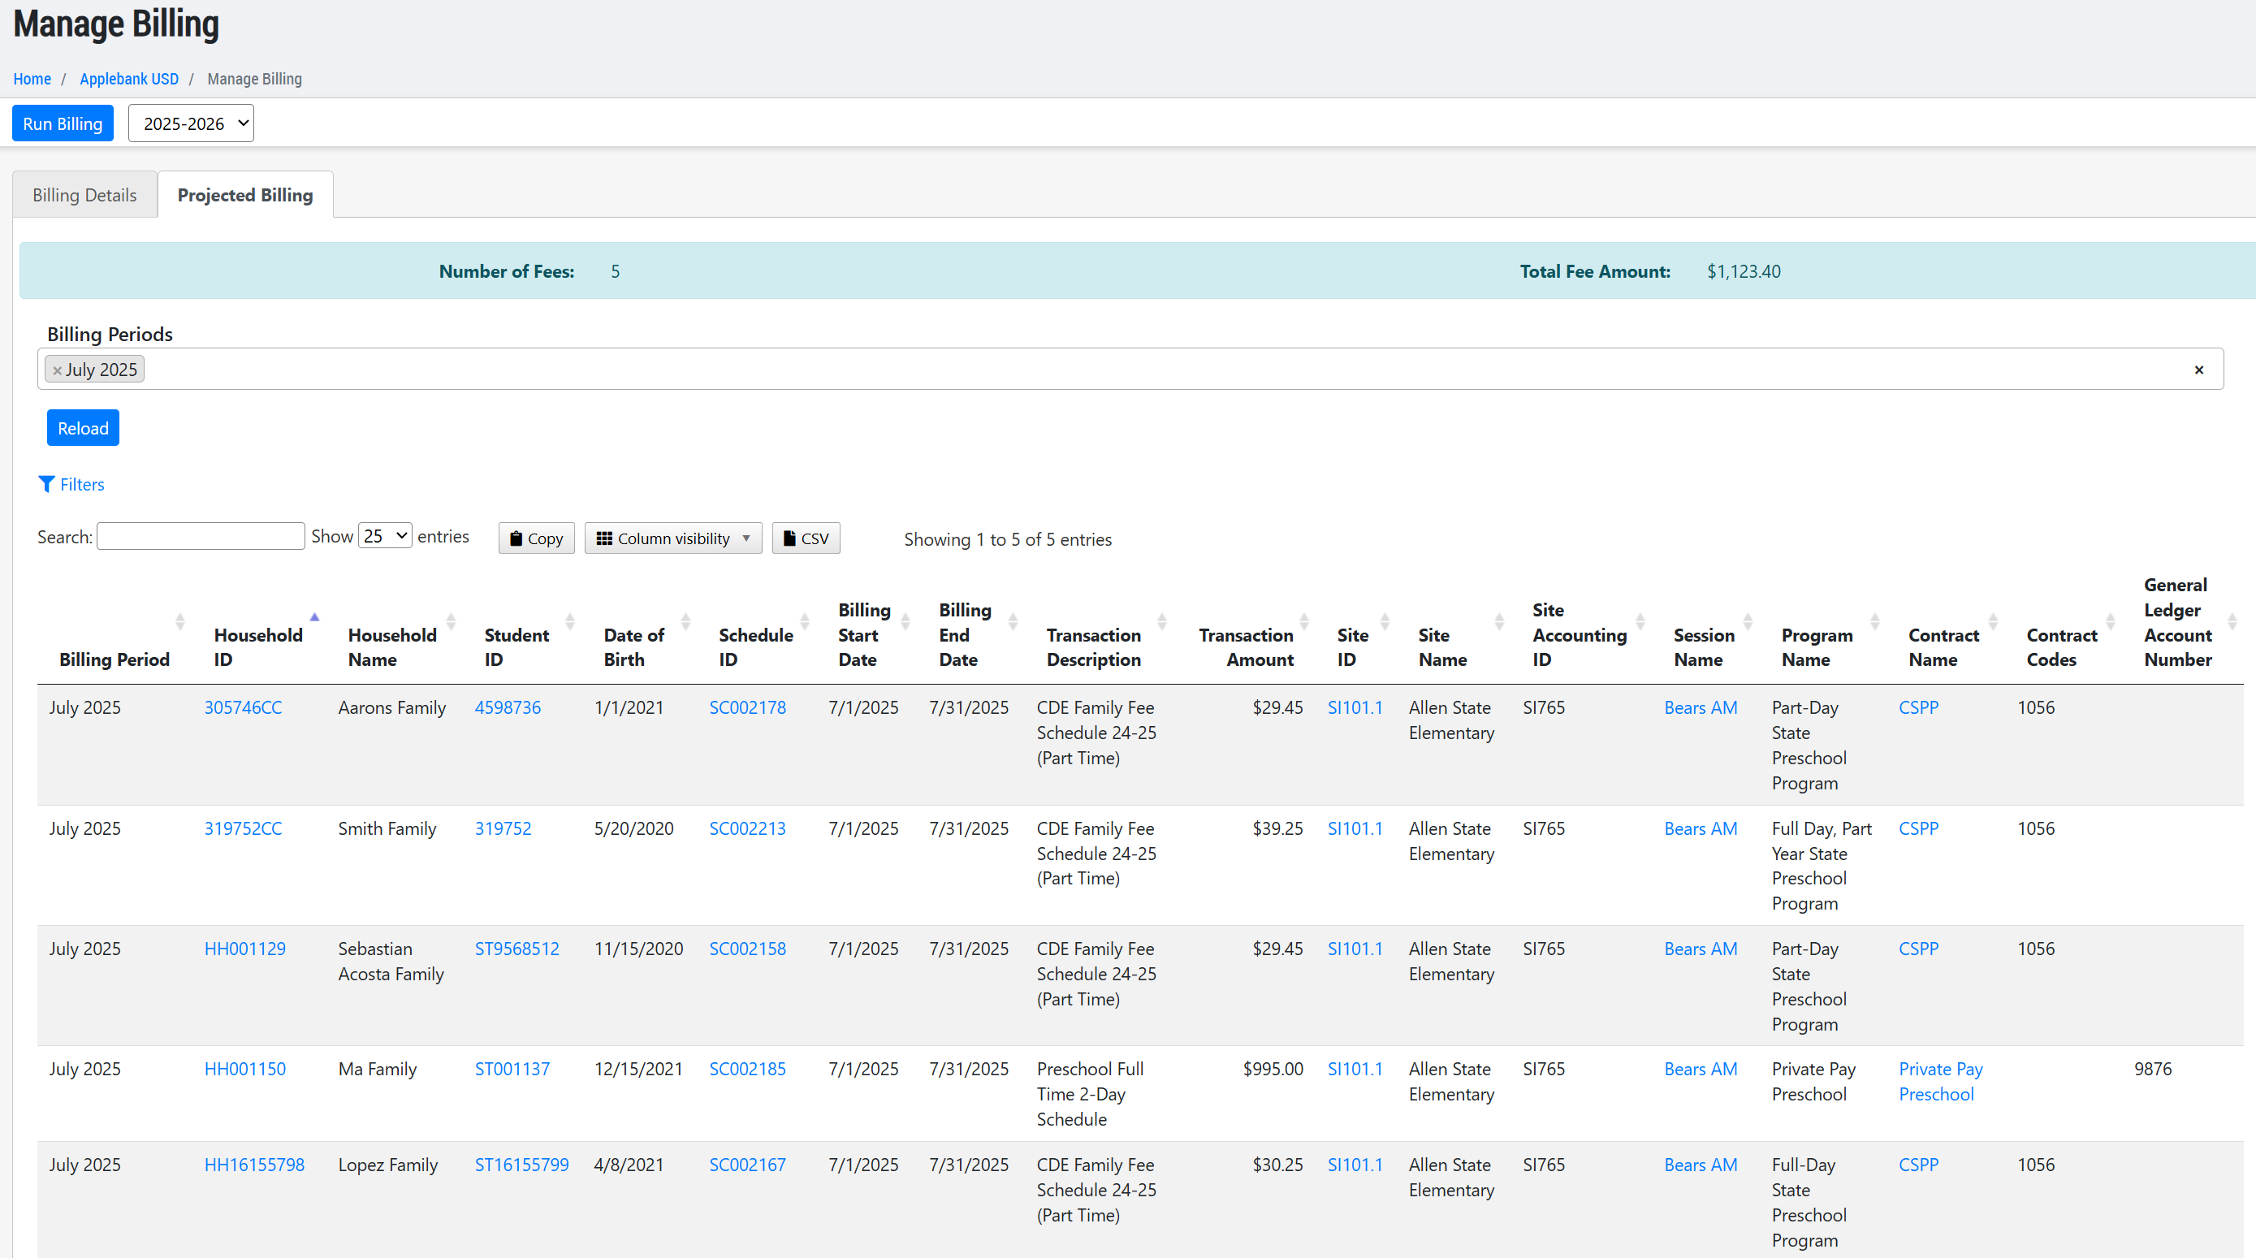The height and width of the screenshot is (1258, 2256).
Task: Remove the July 2025 billing period tag
Action: pos(57,370)
